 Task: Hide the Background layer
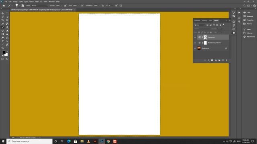pyautogui.click(x=195, y=48)
